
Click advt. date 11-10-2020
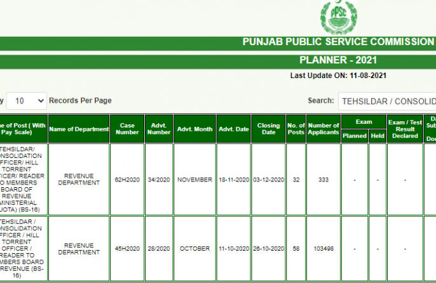tap(234, 249)
